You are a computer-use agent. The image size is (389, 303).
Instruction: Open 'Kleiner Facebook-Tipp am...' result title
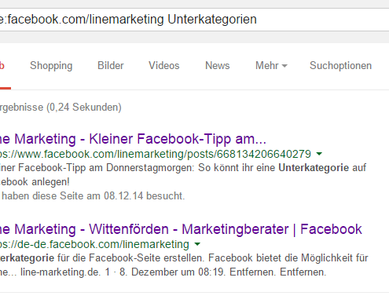pos(133,139)
